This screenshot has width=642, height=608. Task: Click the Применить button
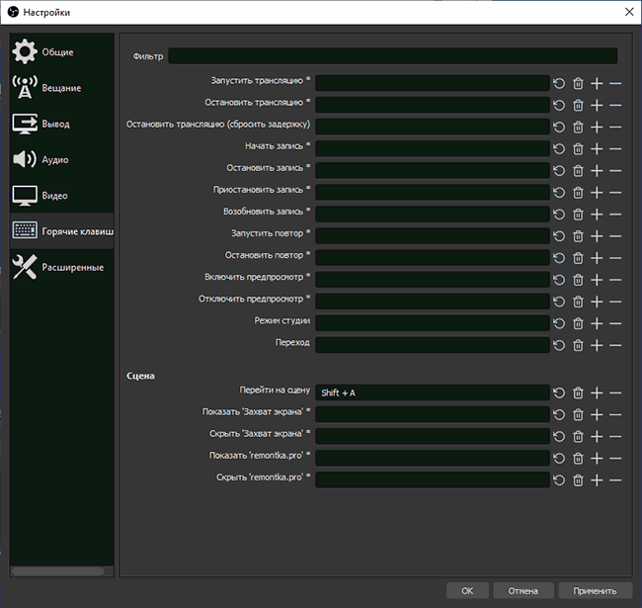(595, 591)
